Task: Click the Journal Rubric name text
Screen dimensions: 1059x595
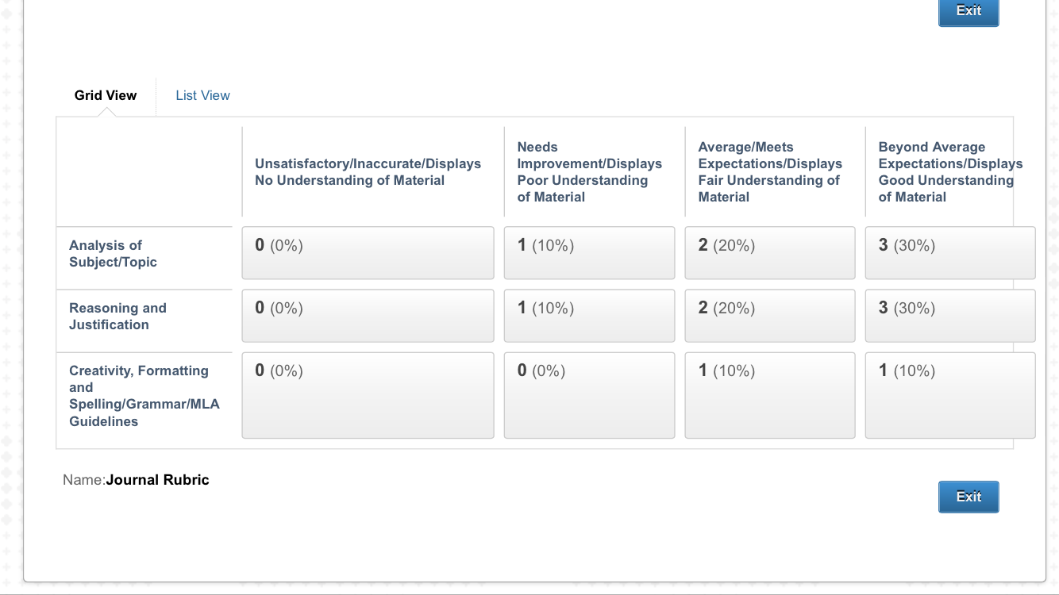Action: pos(157,480)
